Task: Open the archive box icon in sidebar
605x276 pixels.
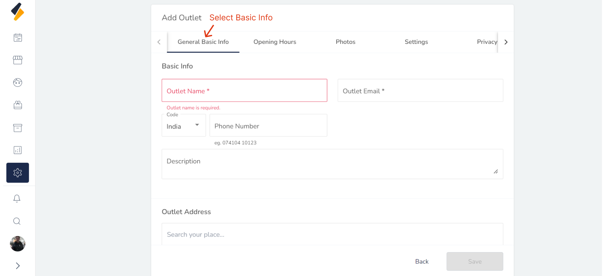Action: point(18,128)
